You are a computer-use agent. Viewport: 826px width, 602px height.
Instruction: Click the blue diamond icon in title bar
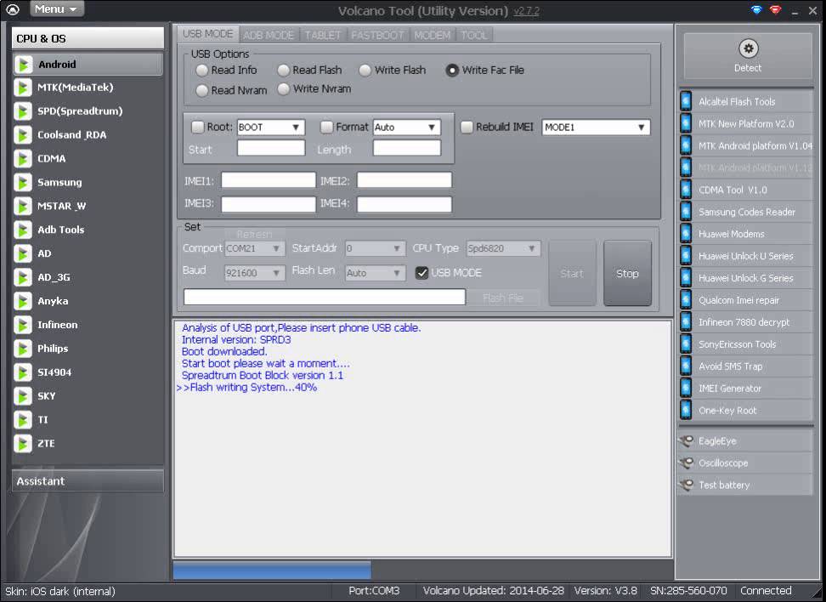[756, 9]
